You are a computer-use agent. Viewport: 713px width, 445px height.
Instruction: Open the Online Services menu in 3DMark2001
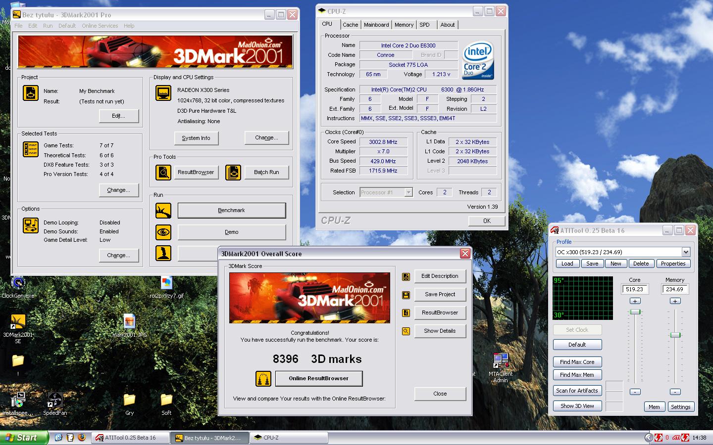(100, 26)
